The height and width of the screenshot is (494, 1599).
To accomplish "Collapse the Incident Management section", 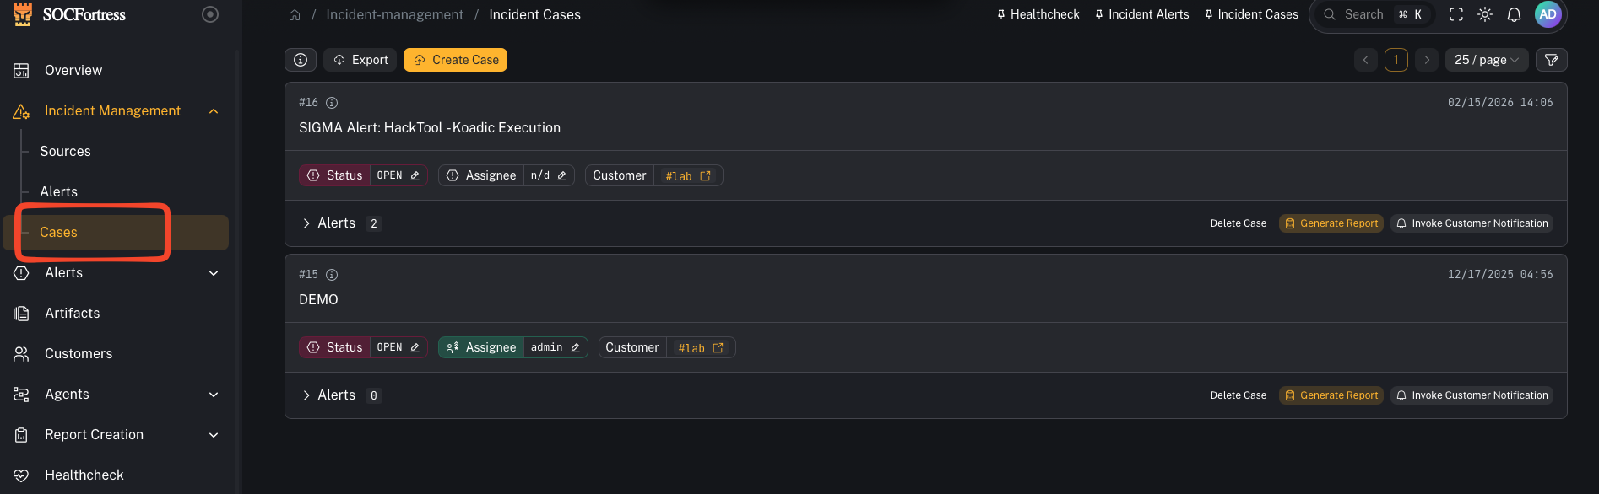I will click(214, 111).
